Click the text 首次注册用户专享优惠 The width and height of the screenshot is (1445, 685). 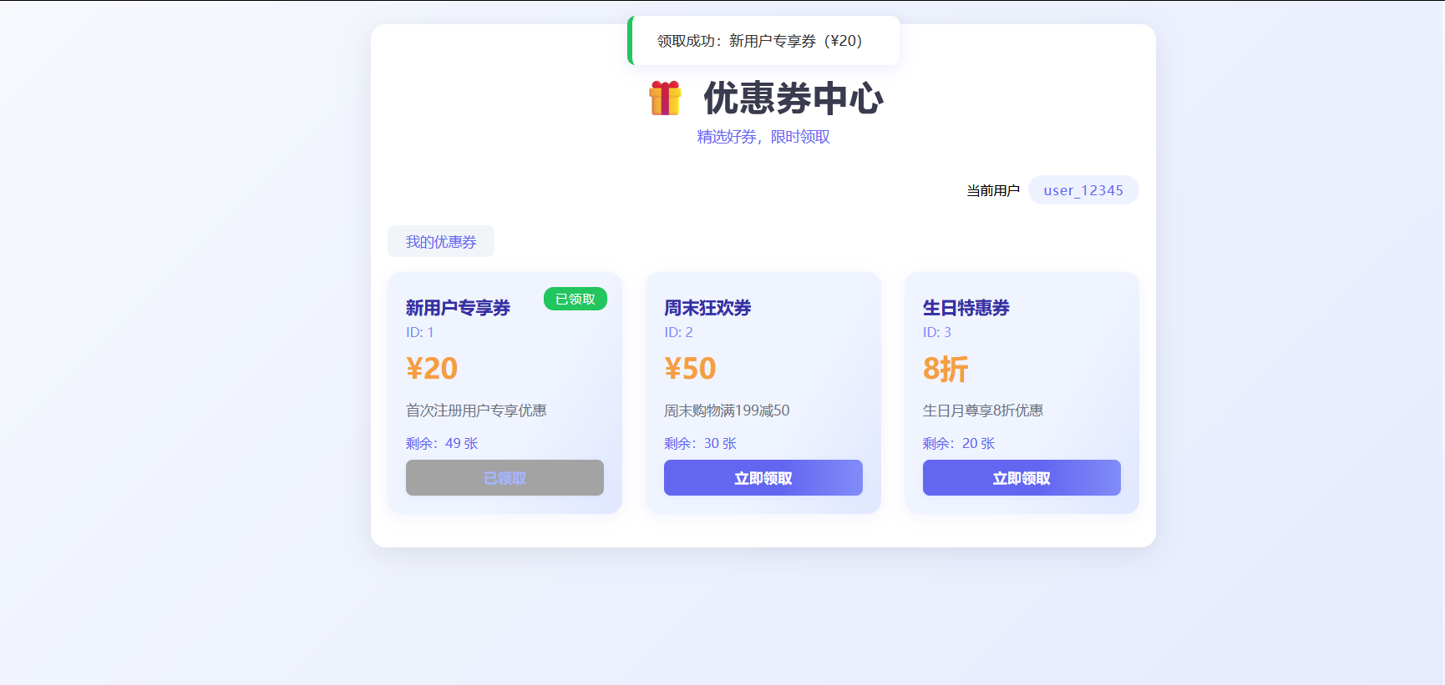[476, 410]
